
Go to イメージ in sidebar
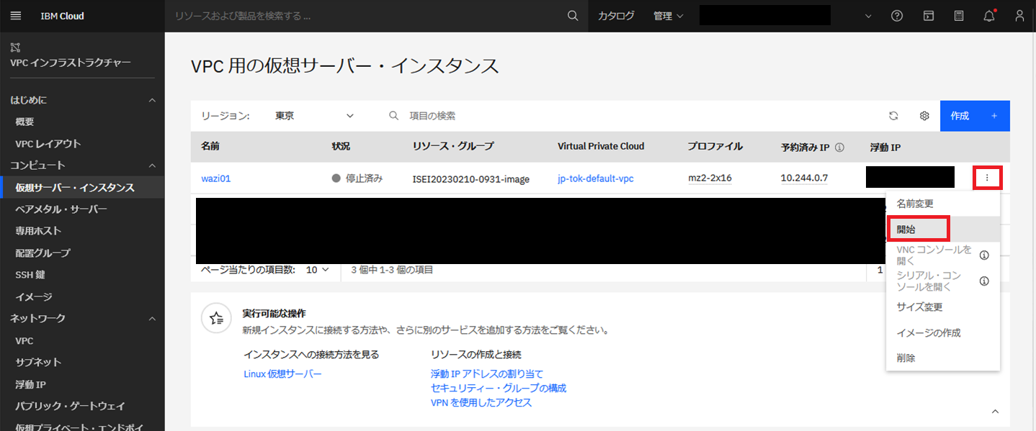[x=34, y=296]
